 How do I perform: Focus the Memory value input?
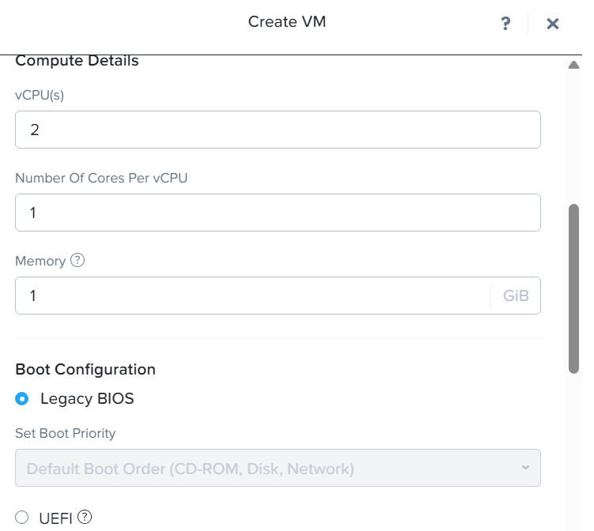click(x=253, y=296)
